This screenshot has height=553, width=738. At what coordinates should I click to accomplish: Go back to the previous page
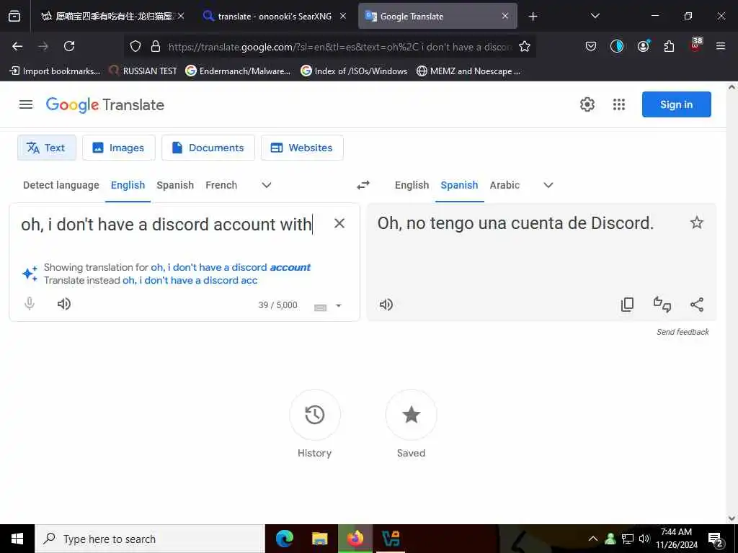(17, 46)
